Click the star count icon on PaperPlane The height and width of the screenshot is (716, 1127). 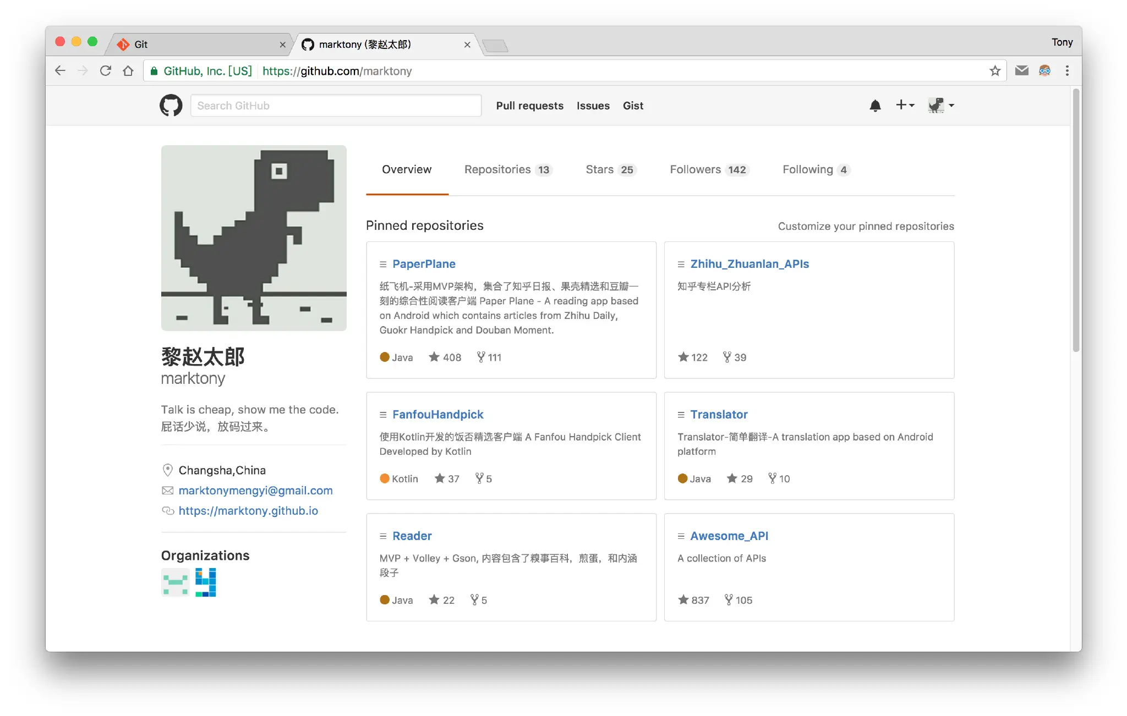[x=434, y=357]
